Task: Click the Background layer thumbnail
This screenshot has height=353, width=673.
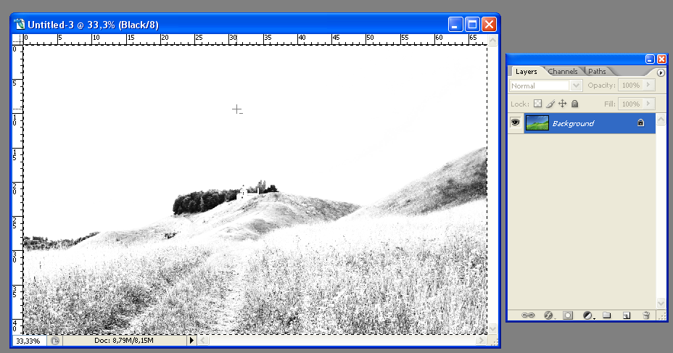Action: (x=537, y=123)
